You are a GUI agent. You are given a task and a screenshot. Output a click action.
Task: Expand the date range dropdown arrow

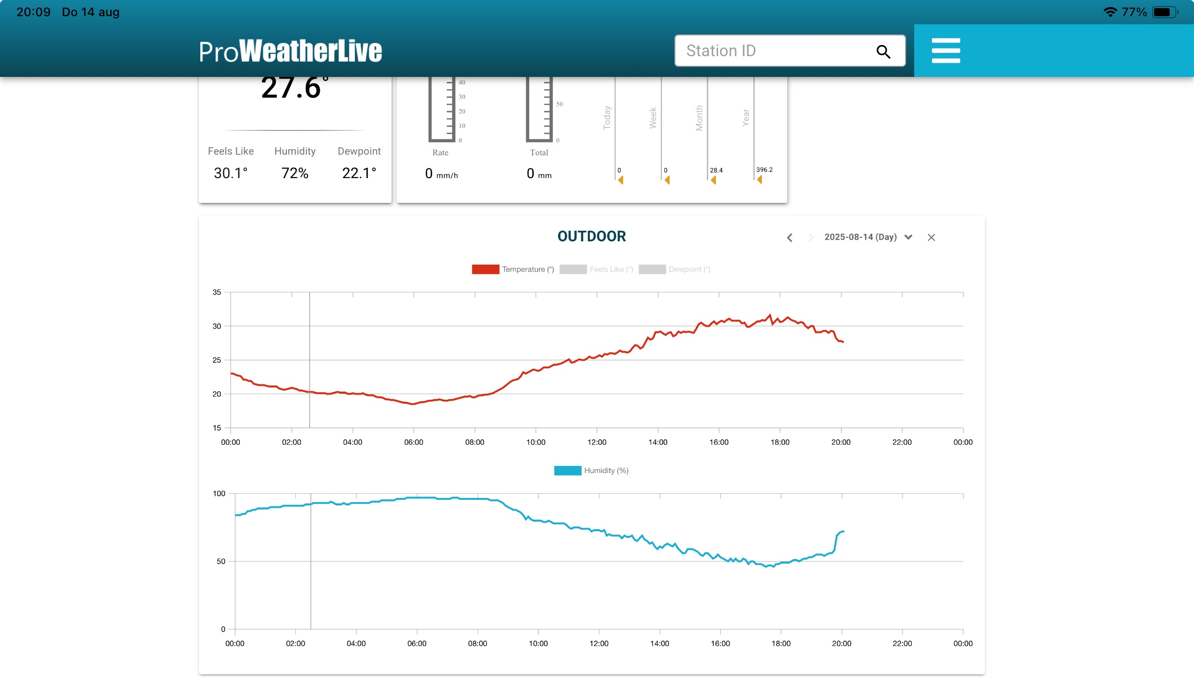click(x=908, y=237)
